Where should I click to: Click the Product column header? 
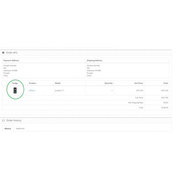(32, 83)
